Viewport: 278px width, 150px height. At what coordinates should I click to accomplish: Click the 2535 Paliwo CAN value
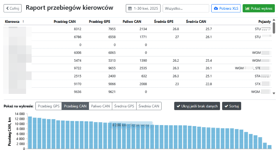[143, 68]
